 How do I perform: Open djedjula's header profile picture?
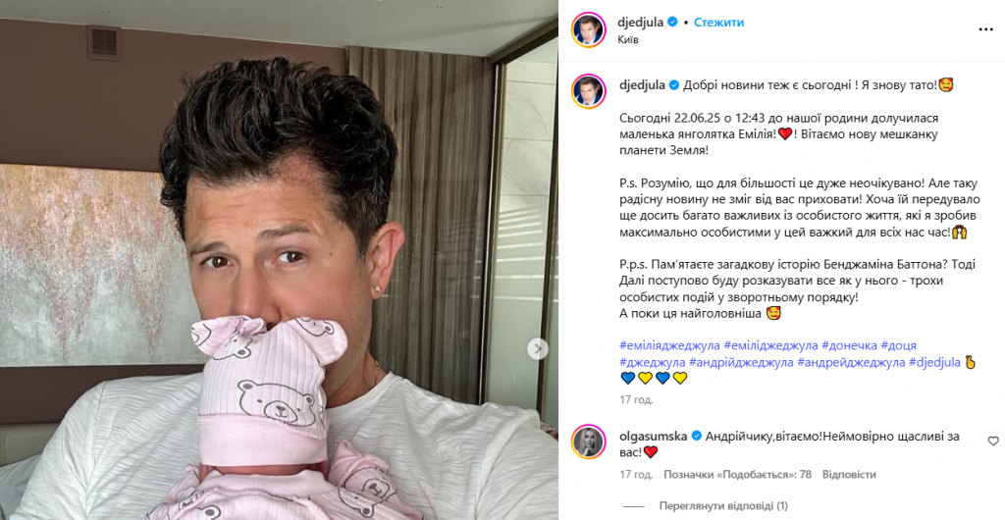589,29
